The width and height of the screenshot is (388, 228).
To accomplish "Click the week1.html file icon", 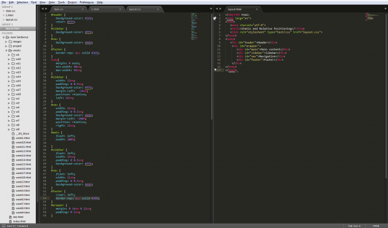I will (x=13, y=138).
